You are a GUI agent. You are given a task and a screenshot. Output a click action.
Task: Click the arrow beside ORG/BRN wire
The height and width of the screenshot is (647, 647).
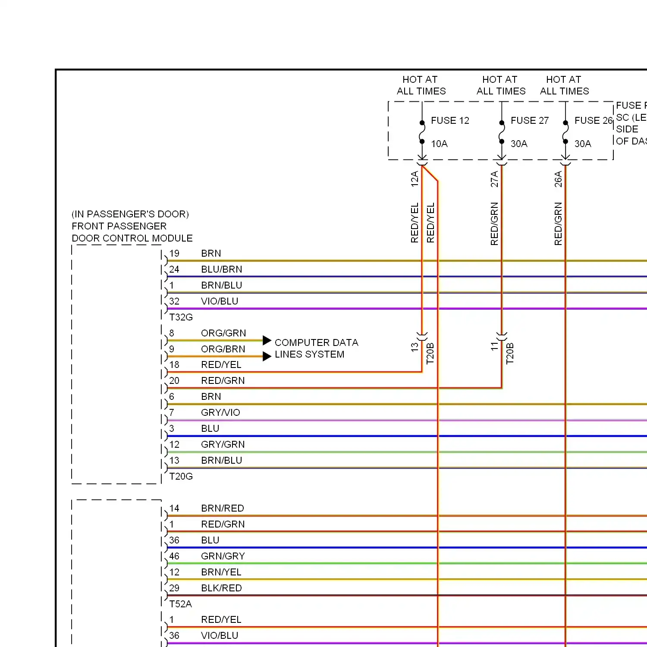[x=267, y=356]
